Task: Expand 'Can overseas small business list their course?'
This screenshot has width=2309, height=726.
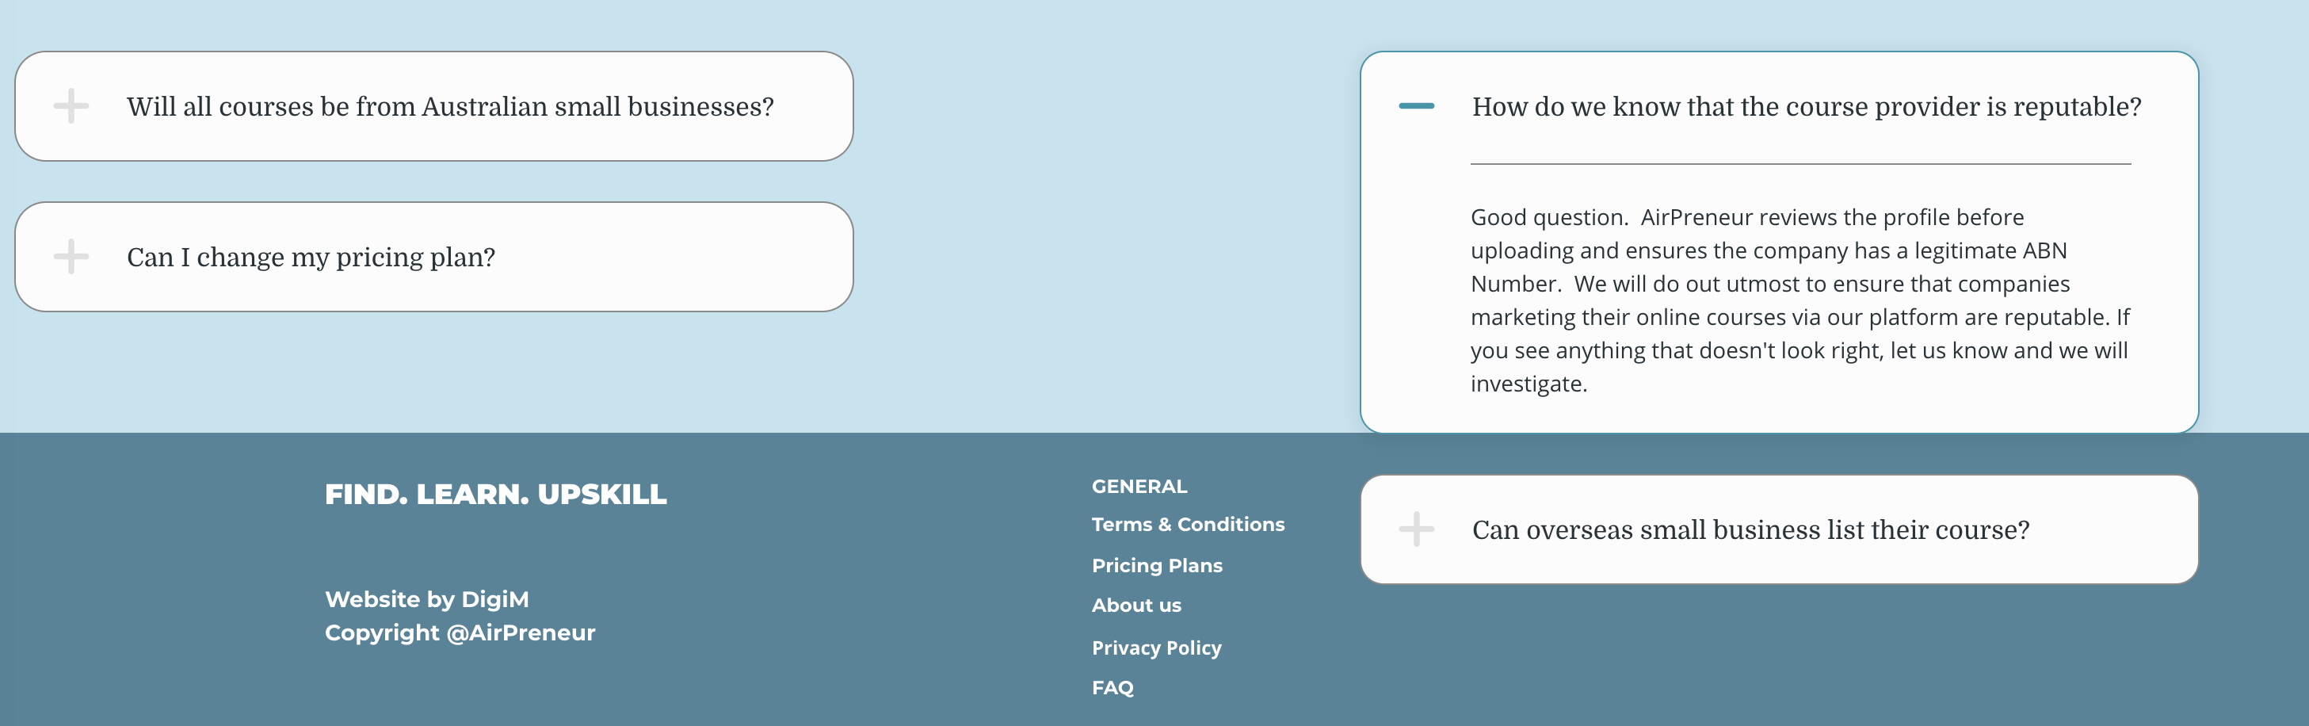Action: pos(1779,529)
